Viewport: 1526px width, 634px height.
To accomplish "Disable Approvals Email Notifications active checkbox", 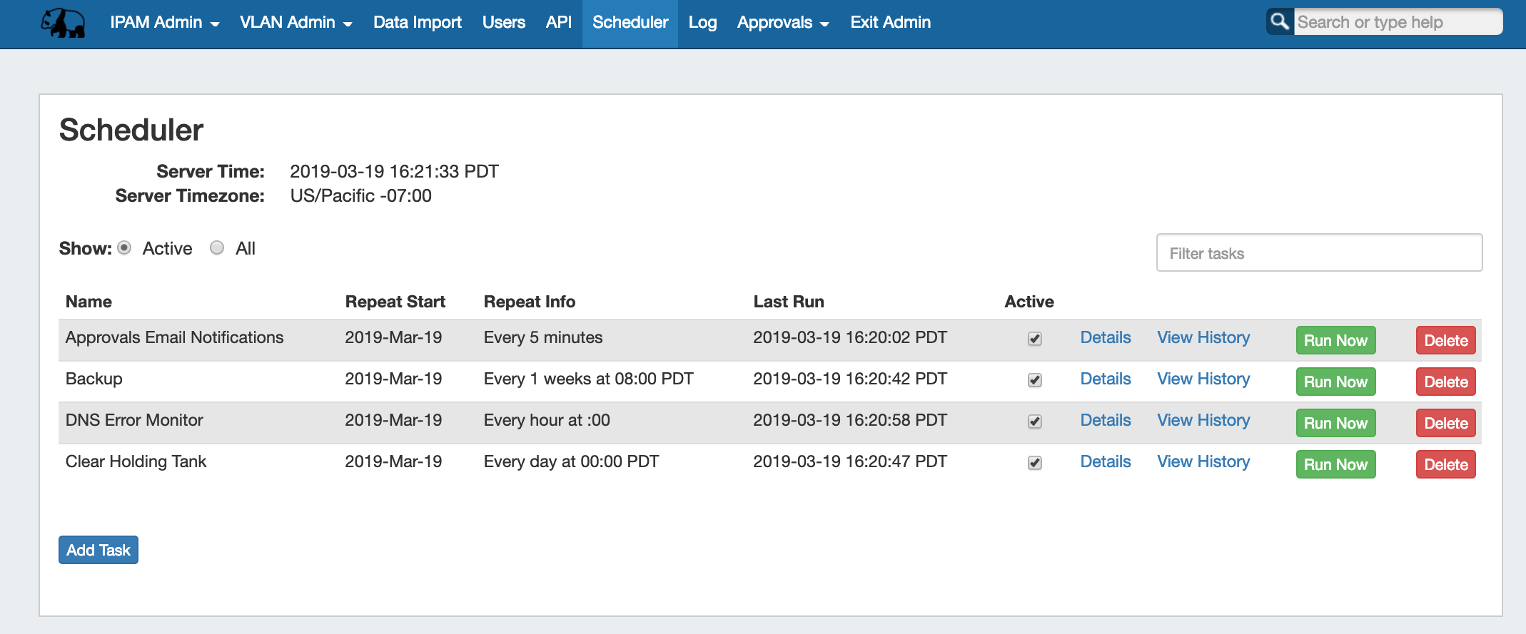I will (x=1034, y=339).
